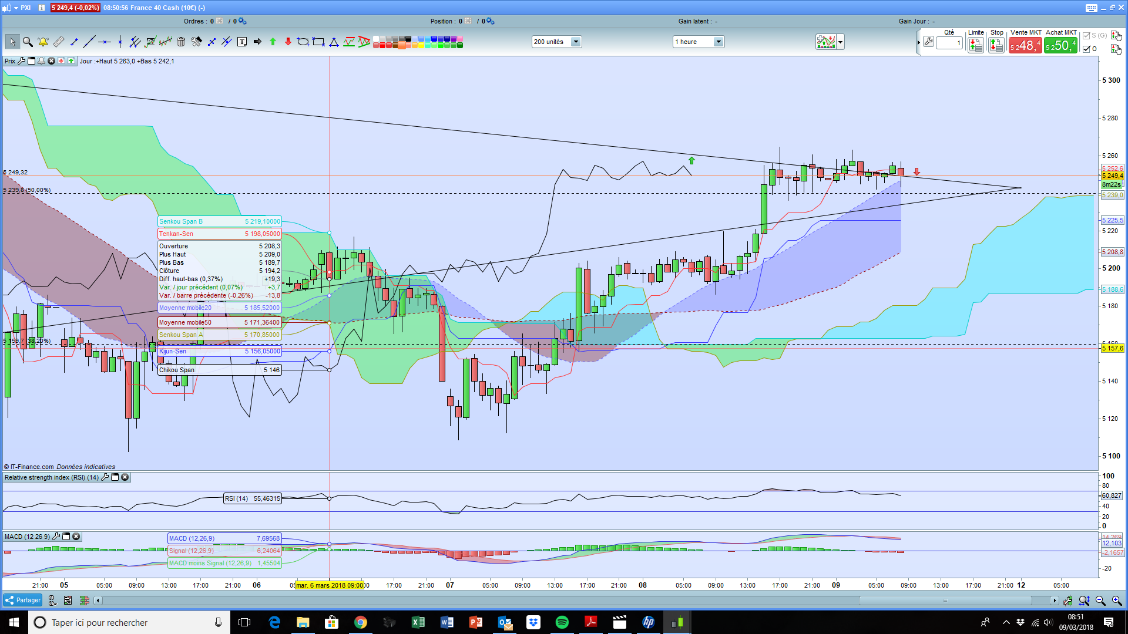Image resolution: width=1128 pixels, height=634 pixels.
Task: Open the 200 unités dropdown
Action: click(557, 42)
